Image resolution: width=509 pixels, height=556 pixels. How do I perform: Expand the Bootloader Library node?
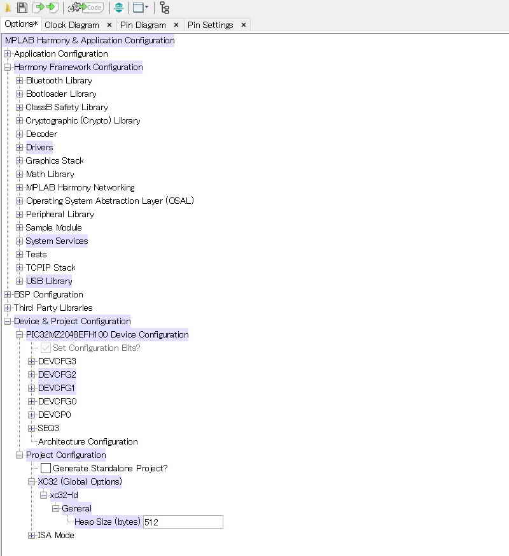pos(20,94)
